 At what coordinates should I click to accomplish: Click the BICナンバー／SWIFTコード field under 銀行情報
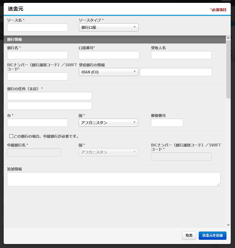click(37, 77)
